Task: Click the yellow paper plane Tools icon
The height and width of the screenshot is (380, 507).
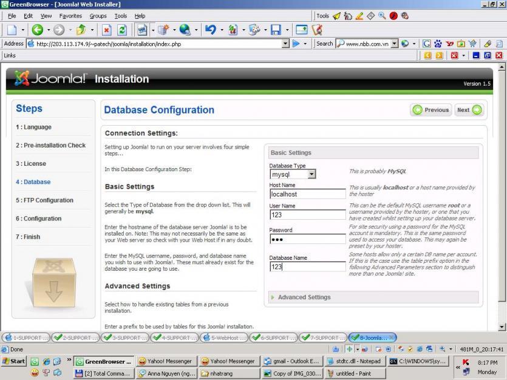Action: pos(336,16)
